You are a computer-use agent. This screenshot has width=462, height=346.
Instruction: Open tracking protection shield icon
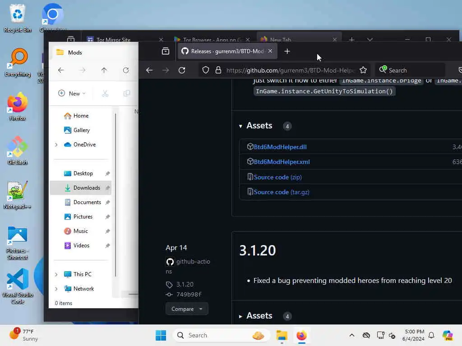[206, 70]
